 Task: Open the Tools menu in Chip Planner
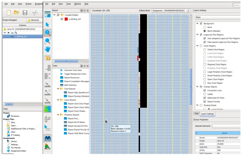point(68,4)
